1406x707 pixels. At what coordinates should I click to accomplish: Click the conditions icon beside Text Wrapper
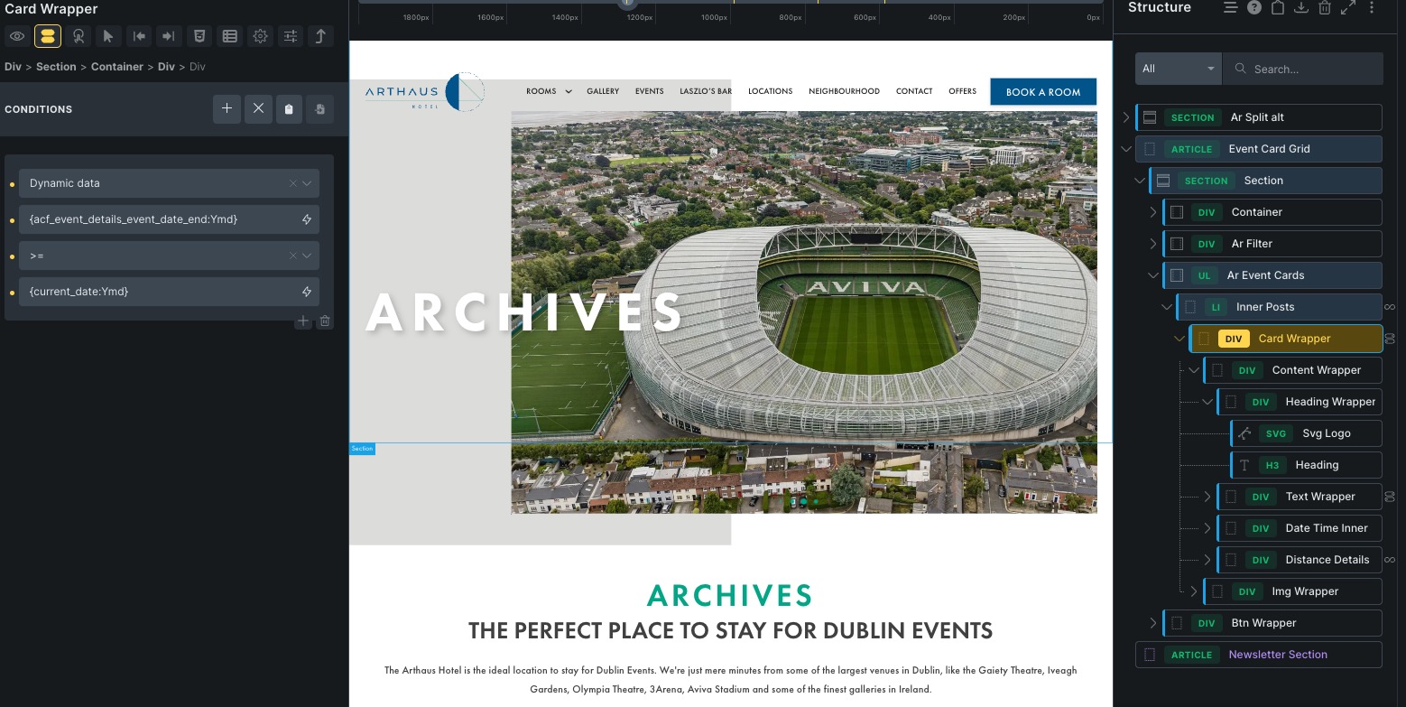coord(1390,497)
